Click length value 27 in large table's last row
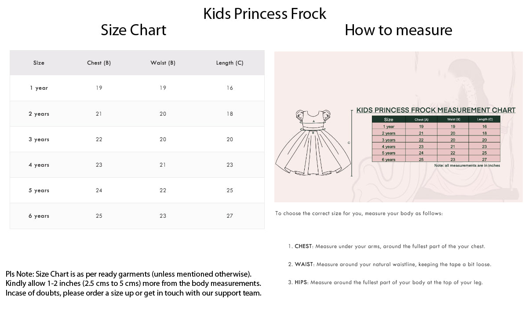Image resolution: width=532 pixels, height=329 pixels. coord(230,216)
